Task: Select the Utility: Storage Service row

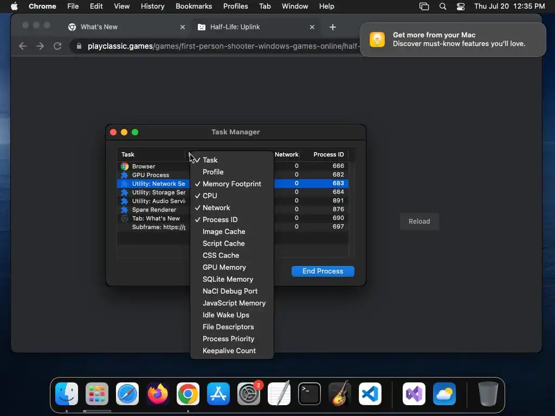Action: [x=153, y=192]
